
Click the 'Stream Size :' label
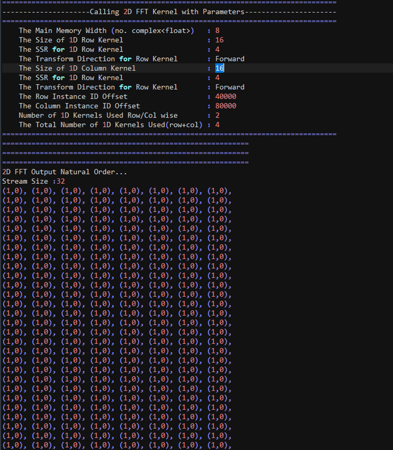click(x=29, y=181)
